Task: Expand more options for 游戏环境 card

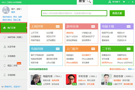Action: (x=93, y=26)
